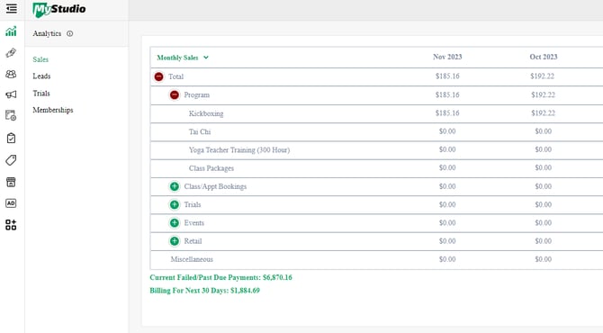Click Tai Chi's Nov 2023 value $0.00
The width and height of the screenshot is (603, 333).
447,131
